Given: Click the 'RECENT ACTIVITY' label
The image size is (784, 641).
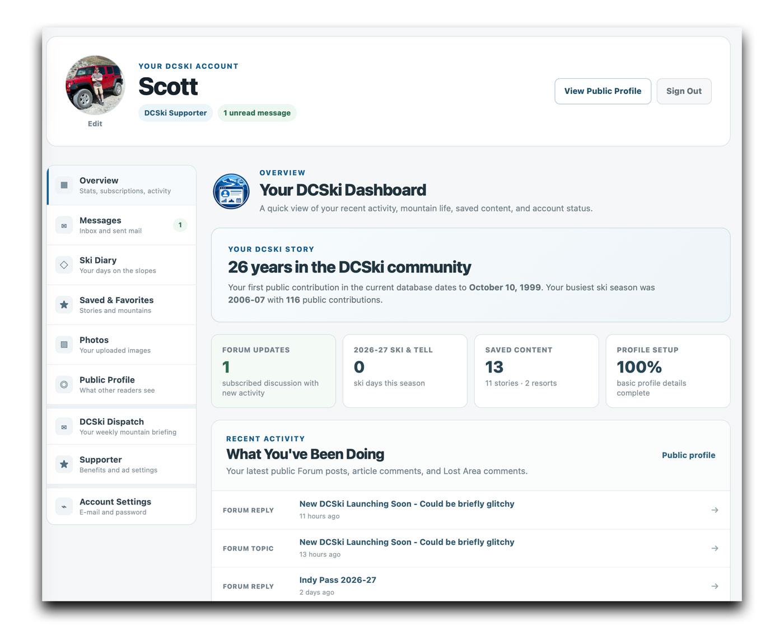Looking at the screenshot, I should (x=265, y=439).
